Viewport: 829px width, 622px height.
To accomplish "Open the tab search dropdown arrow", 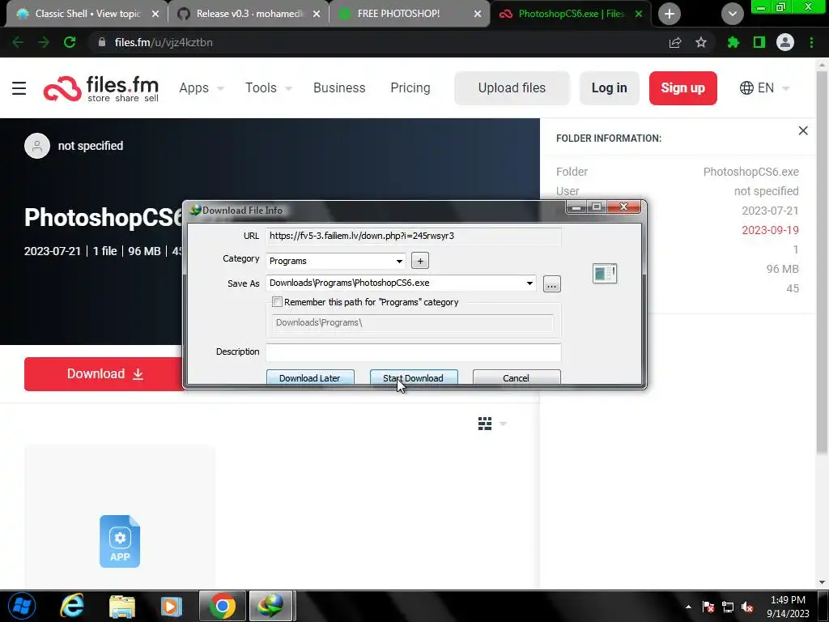I will tap(732, 15).
